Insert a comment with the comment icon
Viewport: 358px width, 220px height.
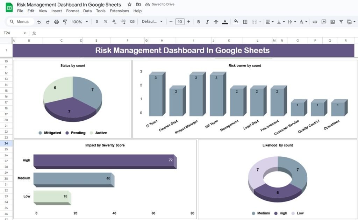pos(324,22)
